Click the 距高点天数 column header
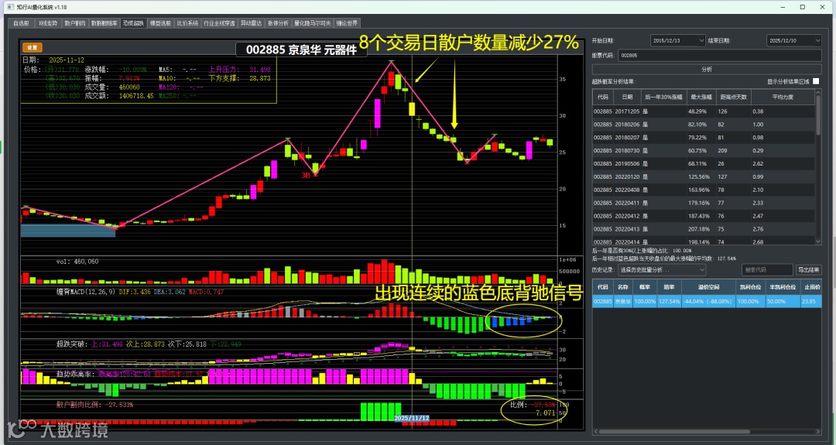Viewport: 836px width, 445px height. point(734,97)
